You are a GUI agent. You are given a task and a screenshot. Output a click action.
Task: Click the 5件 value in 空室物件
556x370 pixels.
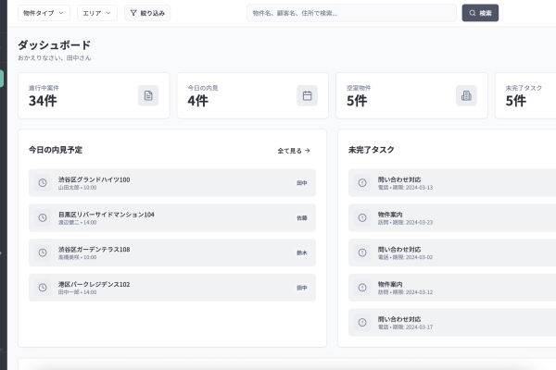click(357, 101)
